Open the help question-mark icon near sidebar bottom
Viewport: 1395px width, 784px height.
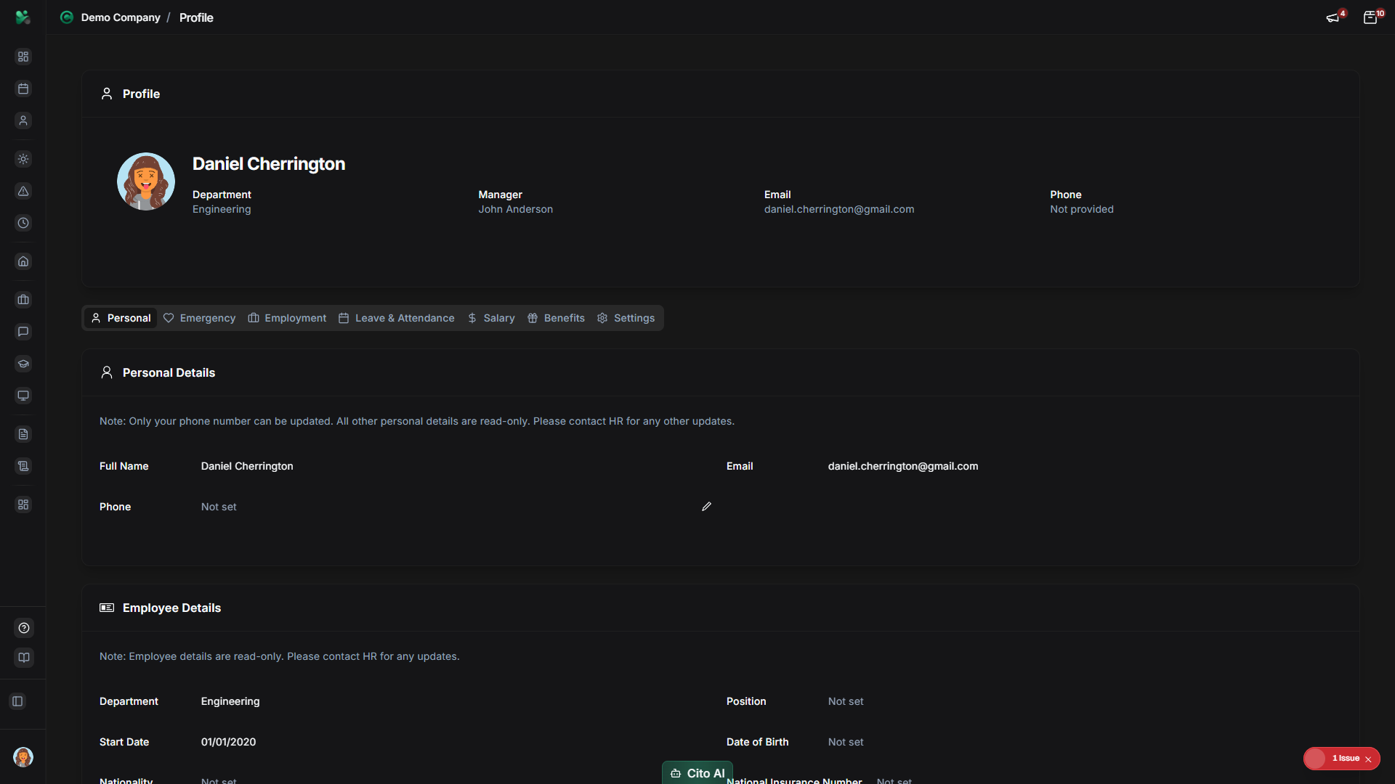pyautogui.click(x=23, y=628)
